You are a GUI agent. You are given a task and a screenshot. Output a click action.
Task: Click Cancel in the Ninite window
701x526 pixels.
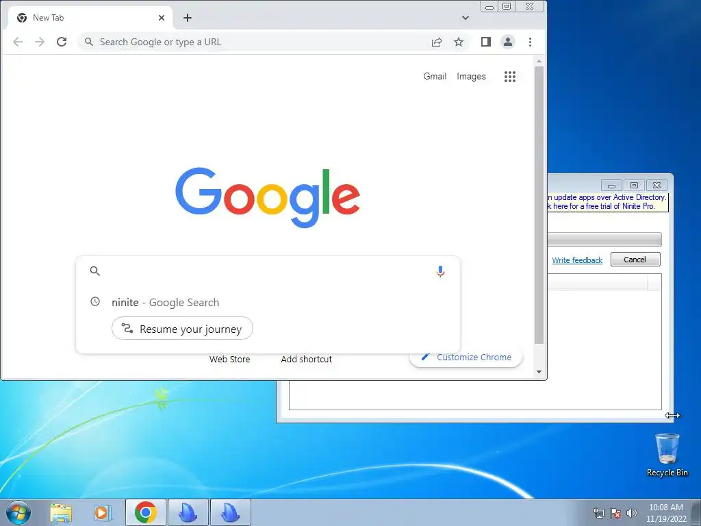coord(635,260)
